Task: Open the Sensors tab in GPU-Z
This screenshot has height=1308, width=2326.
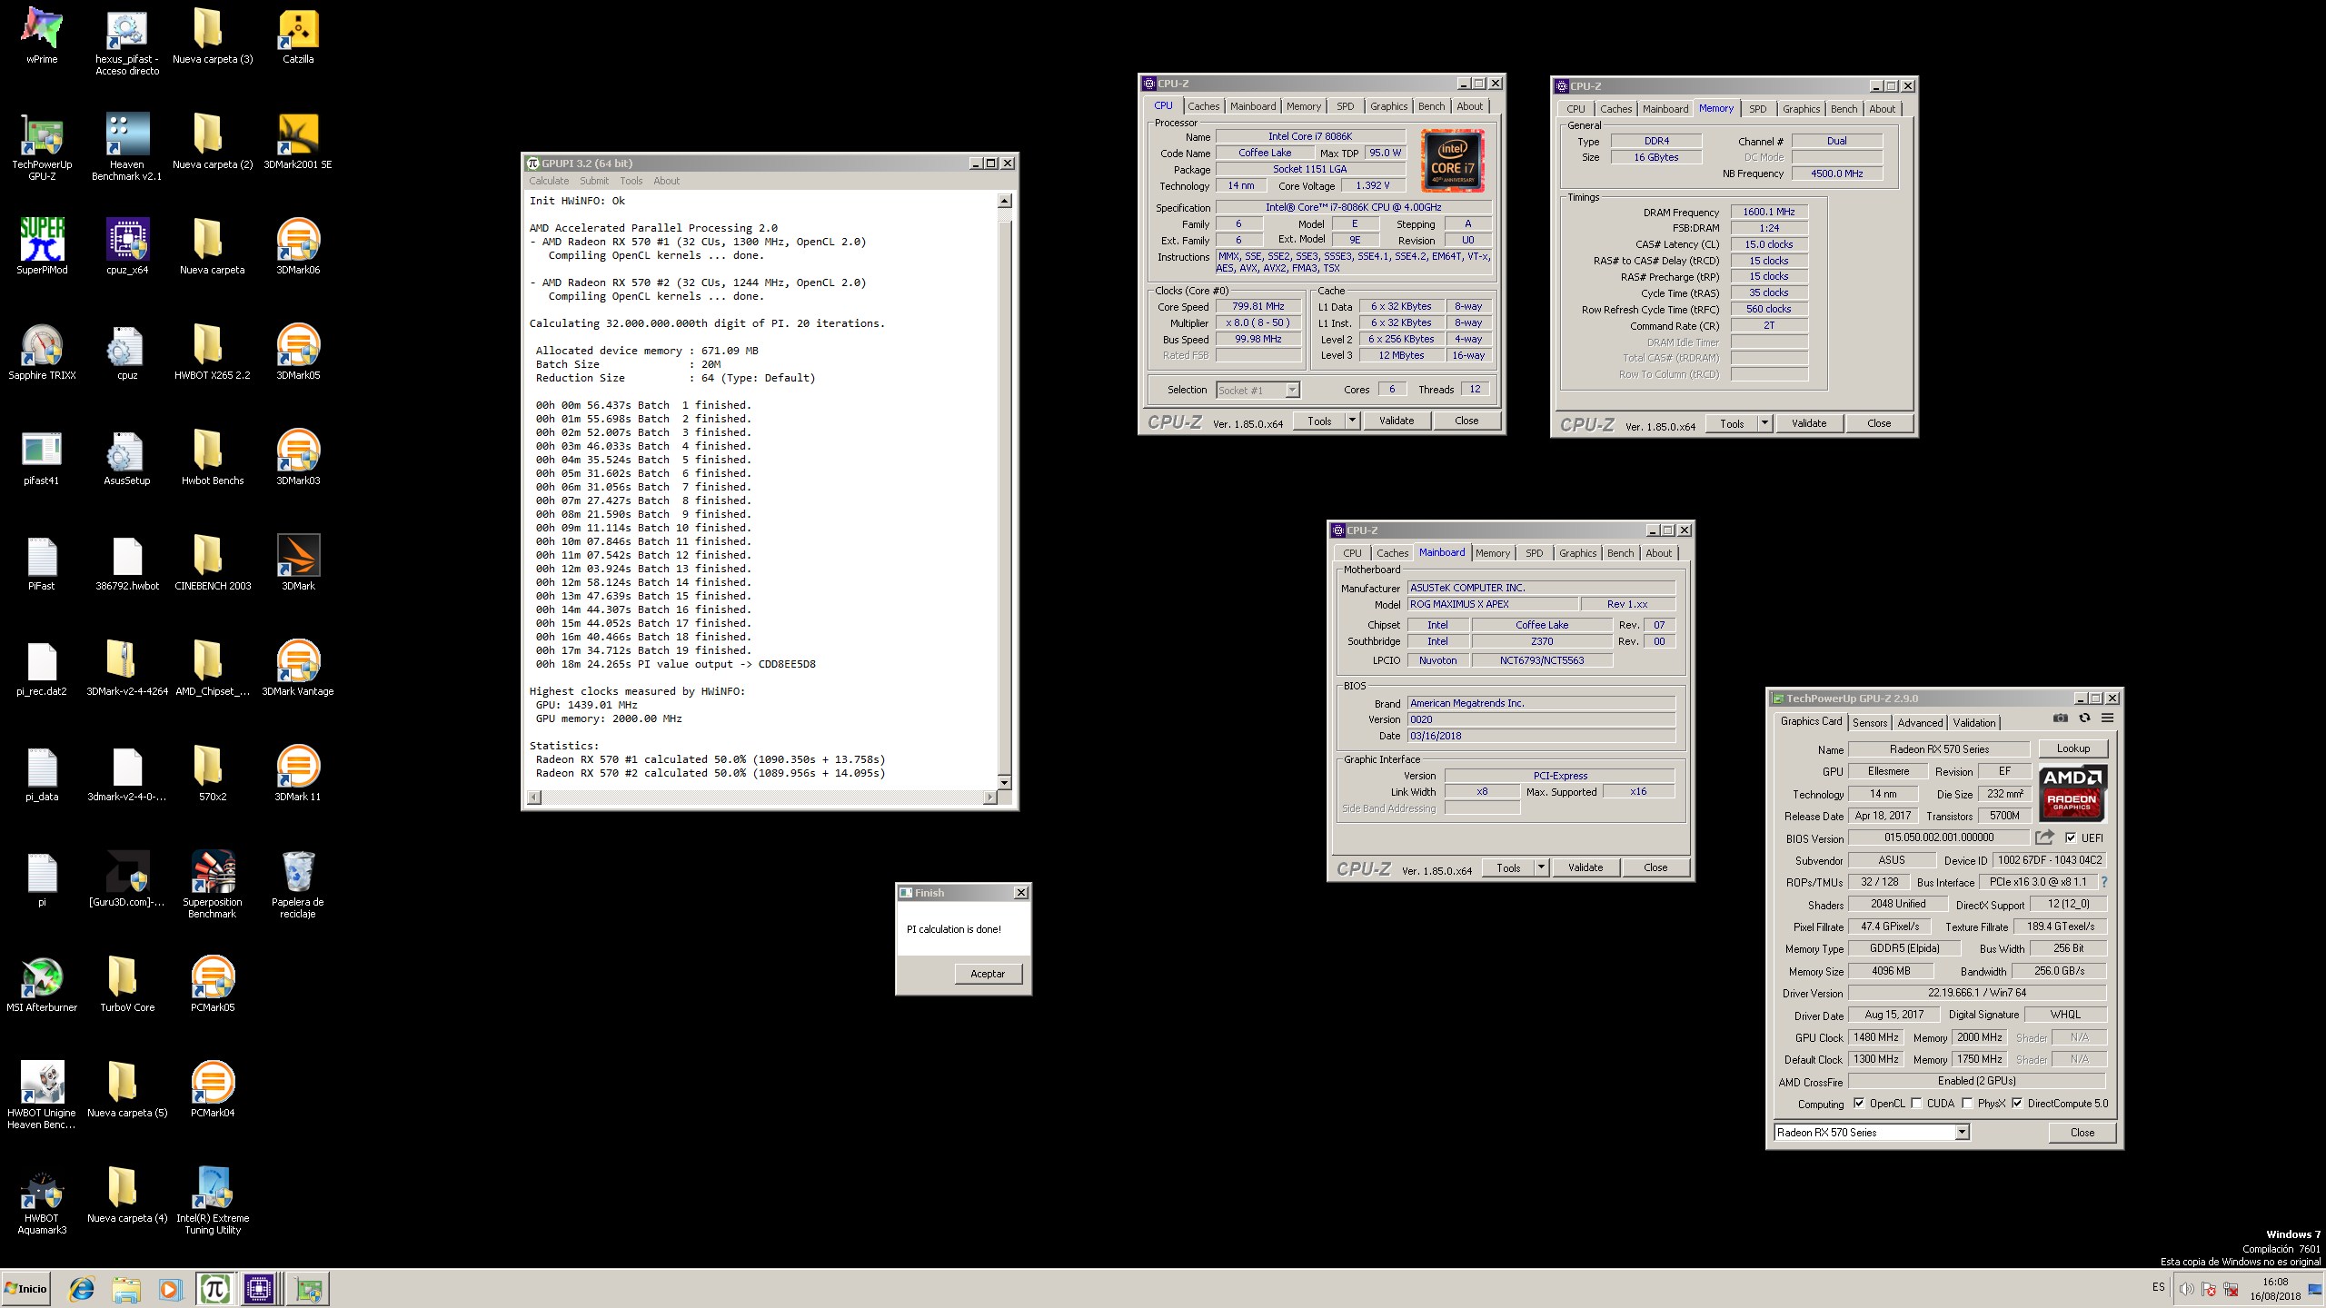Action: [x=1870, y=723]
